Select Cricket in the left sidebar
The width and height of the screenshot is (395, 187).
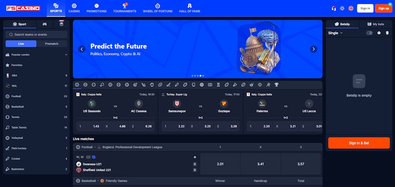click(x=37, y=159)
